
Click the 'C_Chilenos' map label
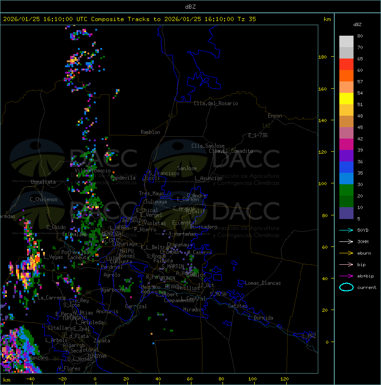[x=44, y=199]
